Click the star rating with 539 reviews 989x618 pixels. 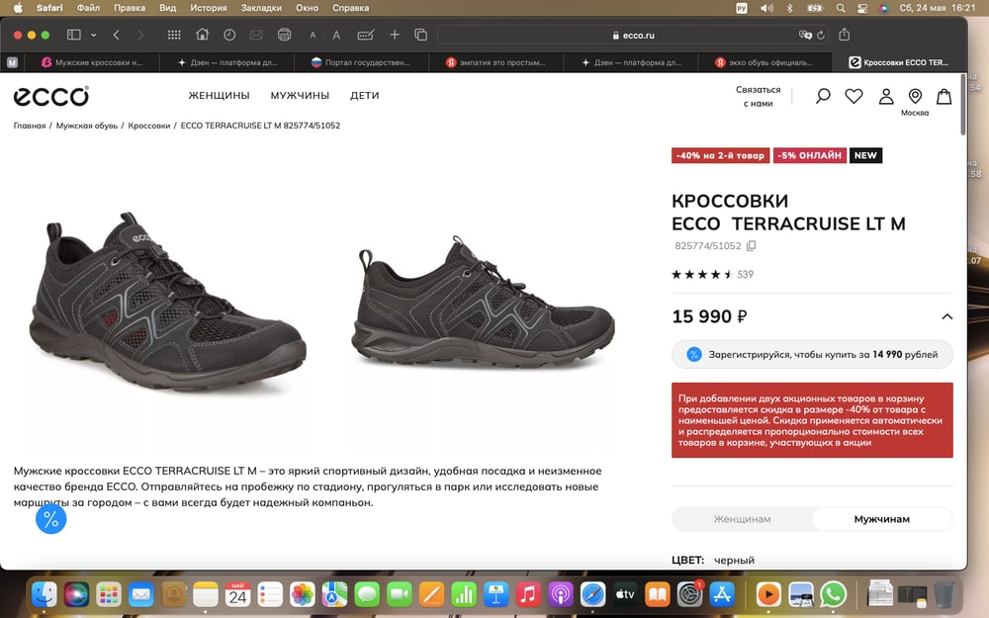tap(712, 274)
